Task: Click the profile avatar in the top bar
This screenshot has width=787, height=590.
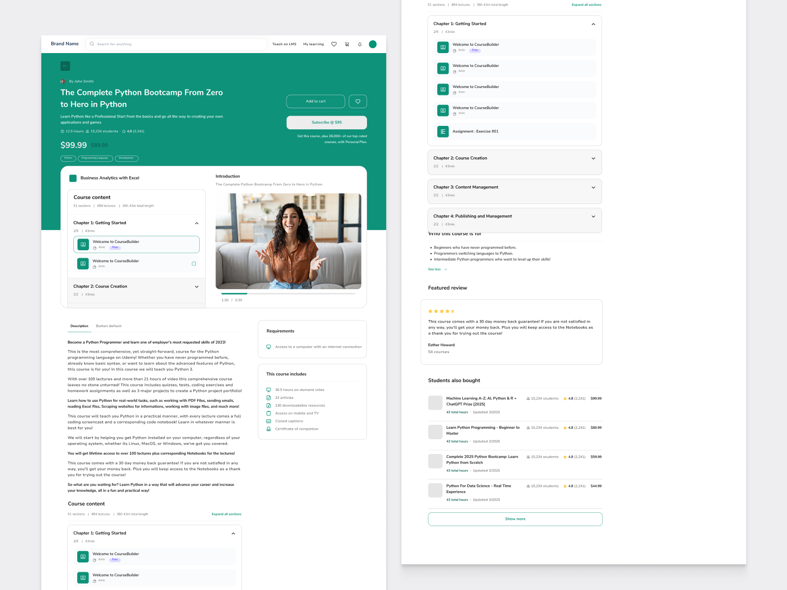Action: (x=373, y=44)
